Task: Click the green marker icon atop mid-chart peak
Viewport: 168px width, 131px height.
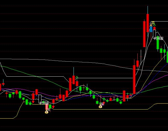Action: [x=77, y=77]
